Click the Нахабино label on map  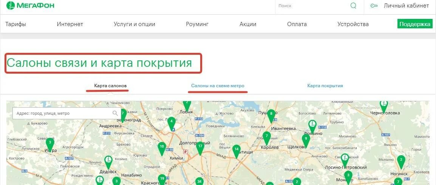click(x=131, y=175)
